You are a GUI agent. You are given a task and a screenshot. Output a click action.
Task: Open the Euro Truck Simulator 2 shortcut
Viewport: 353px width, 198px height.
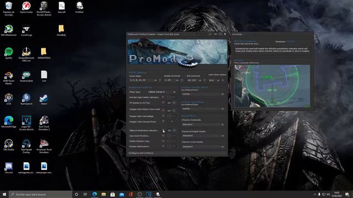click(44, 123)
